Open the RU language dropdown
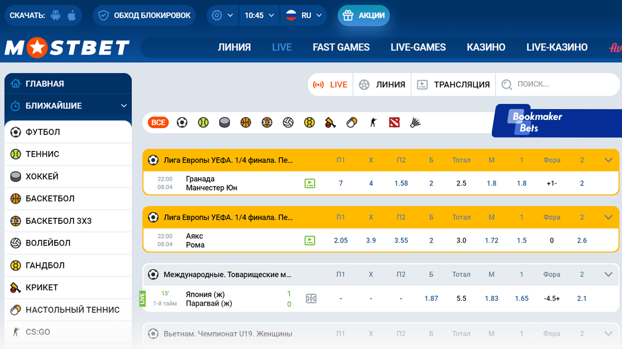The height and width of the screenshot is (349, 622). [x=304, y=16]
